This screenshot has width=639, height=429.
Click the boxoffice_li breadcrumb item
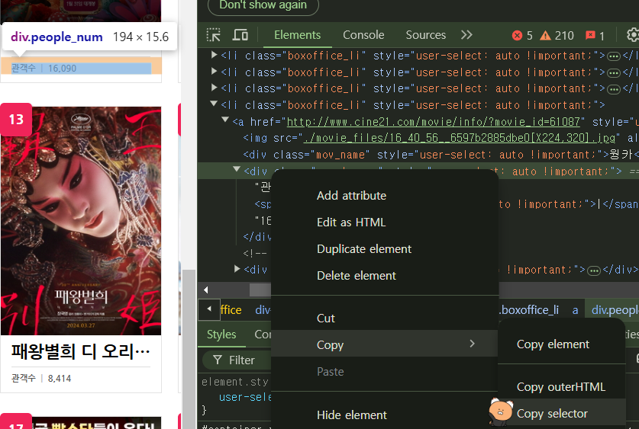coord(529,310)
